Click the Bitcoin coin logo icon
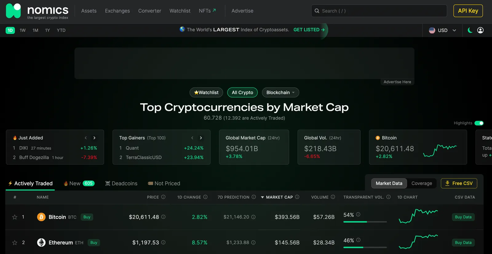The width and height of the screenshot is (492, 254). tap(41, 217)
